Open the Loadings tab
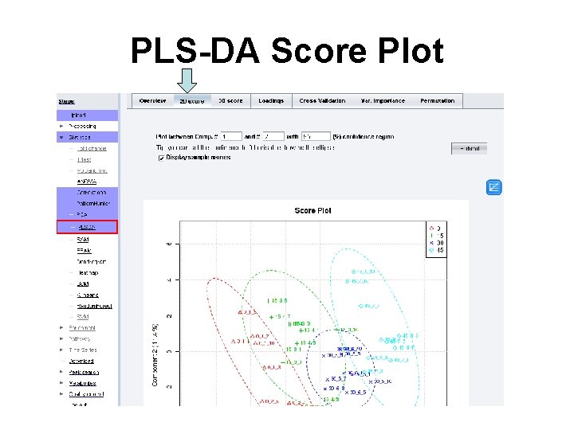Viewport: 574px width, 430px height. pos(271,101)
